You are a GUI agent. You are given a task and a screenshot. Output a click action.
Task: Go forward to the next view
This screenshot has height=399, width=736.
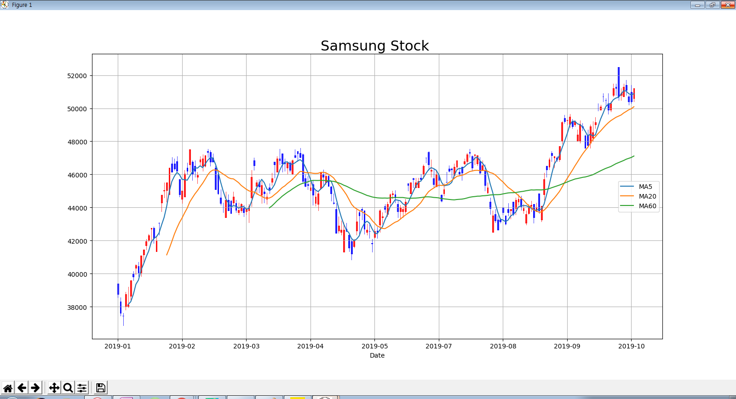(x=35, y=388)
